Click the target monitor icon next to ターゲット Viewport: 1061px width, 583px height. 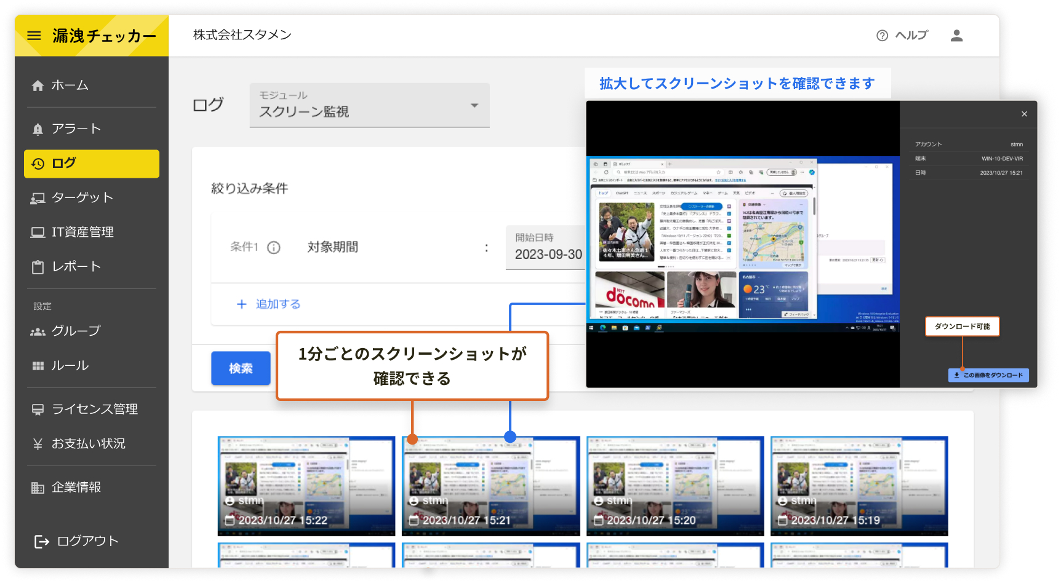coord(38,198)
